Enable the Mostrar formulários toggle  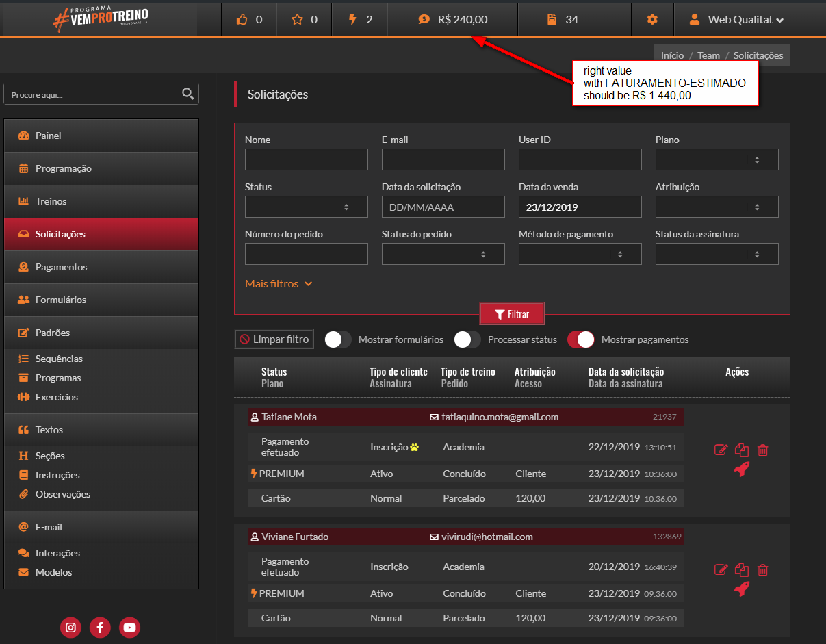point(338,339)
